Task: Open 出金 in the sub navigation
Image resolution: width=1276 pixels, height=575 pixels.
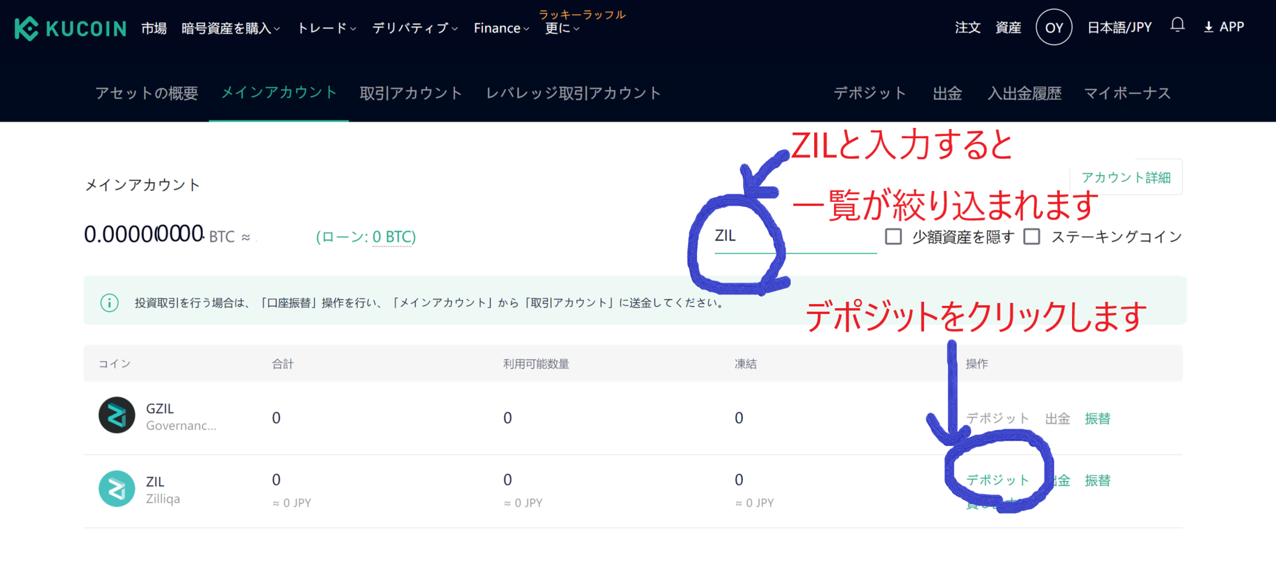Action: 947,93
